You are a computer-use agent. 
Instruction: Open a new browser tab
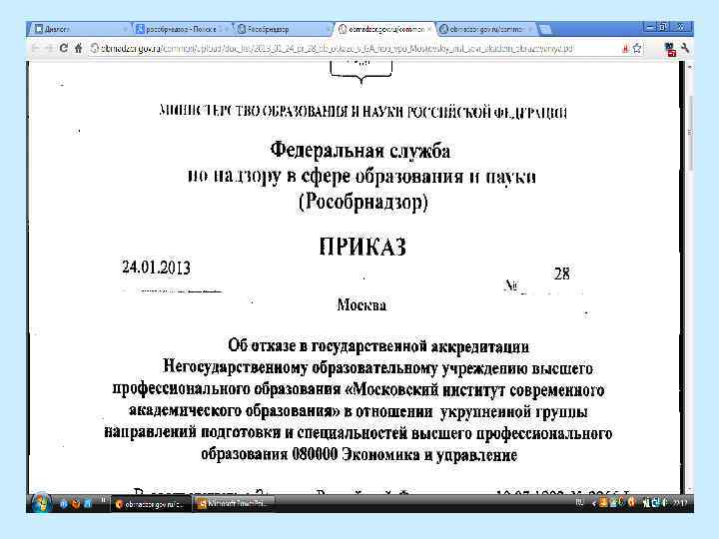[x=545, y=30]
